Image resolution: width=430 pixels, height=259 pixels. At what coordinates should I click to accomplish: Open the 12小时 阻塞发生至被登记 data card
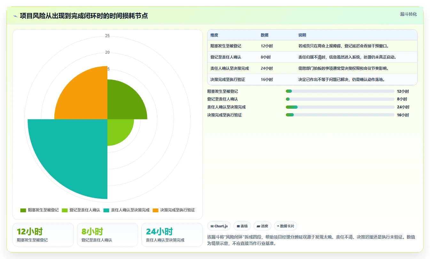pyautogui.click(x=43, y=235)
